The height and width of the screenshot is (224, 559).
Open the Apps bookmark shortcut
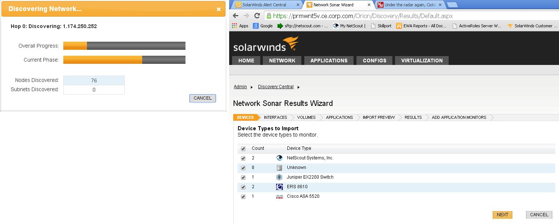click(240, 26)
